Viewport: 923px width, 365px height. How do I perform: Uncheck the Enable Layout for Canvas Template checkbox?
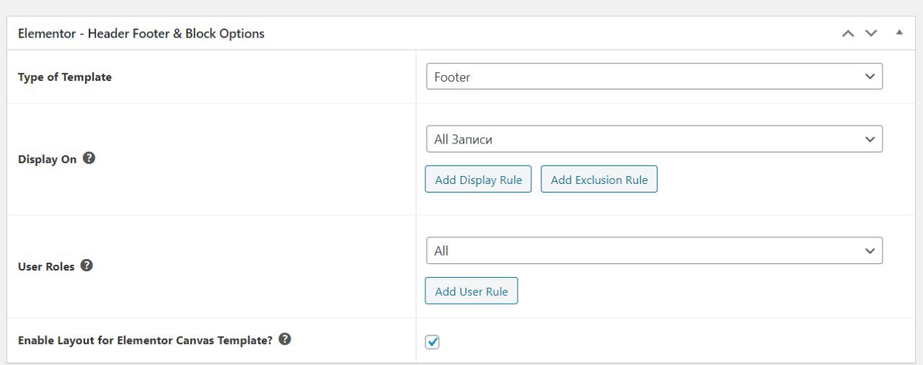click(x=433, y=342)
